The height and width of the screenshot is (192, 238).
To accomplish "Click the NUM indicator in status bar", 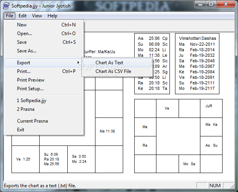I will (215, 186).
